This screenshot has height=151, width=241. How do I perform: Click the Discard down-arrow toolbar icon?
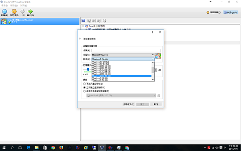22,12
